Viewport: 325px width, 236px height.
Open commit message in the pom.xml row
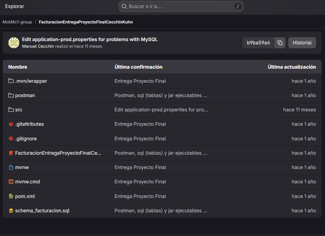click(x=140, y=196)
